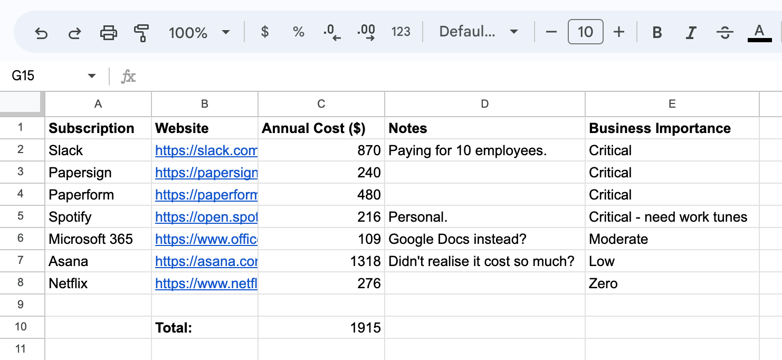This screenshot has height=360, width=782.
Task: Increase decimal places
Action: point(366,33)
